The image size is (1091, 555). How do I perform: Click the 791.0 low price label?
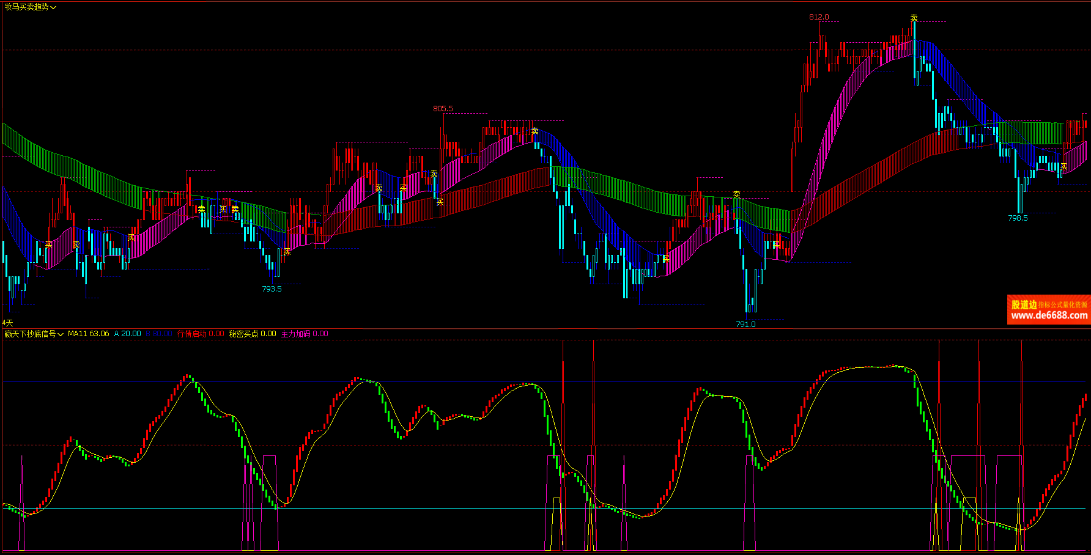[745, 324]
